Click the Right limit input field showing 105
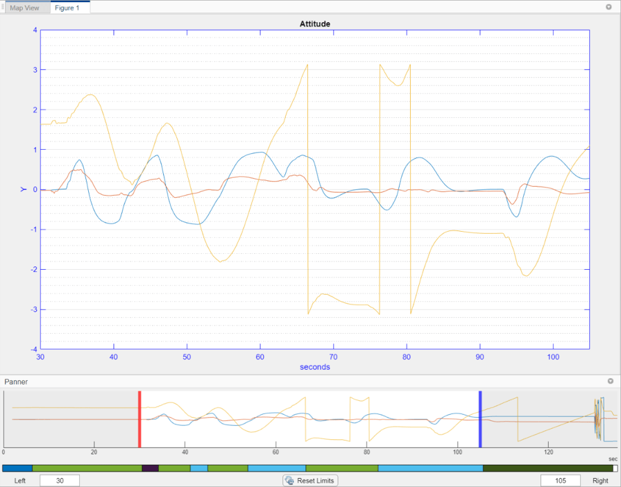Viewport: 621px width, 487px height. pyautogui.click(x=561, y=480)
